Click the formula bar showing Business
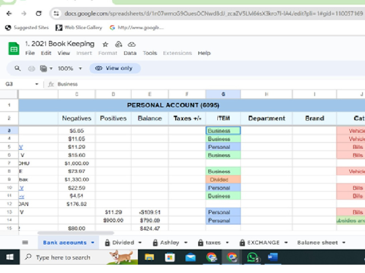The image size is (365, 273). click(x=68, y=84)
